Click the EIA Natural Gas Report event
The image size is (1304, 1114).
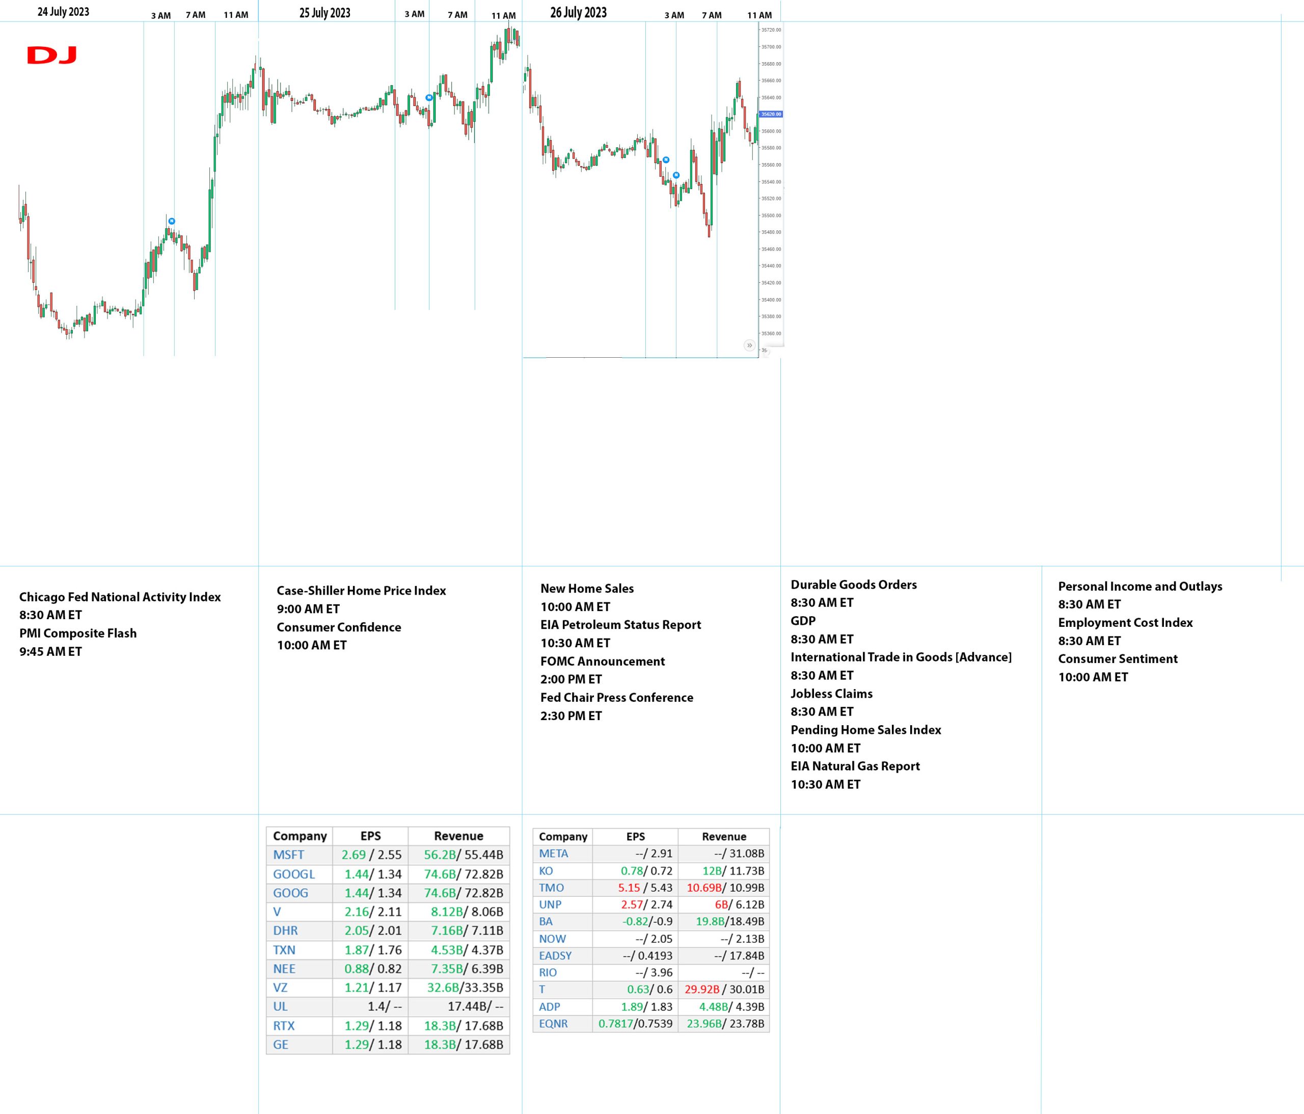click(855, 766)
